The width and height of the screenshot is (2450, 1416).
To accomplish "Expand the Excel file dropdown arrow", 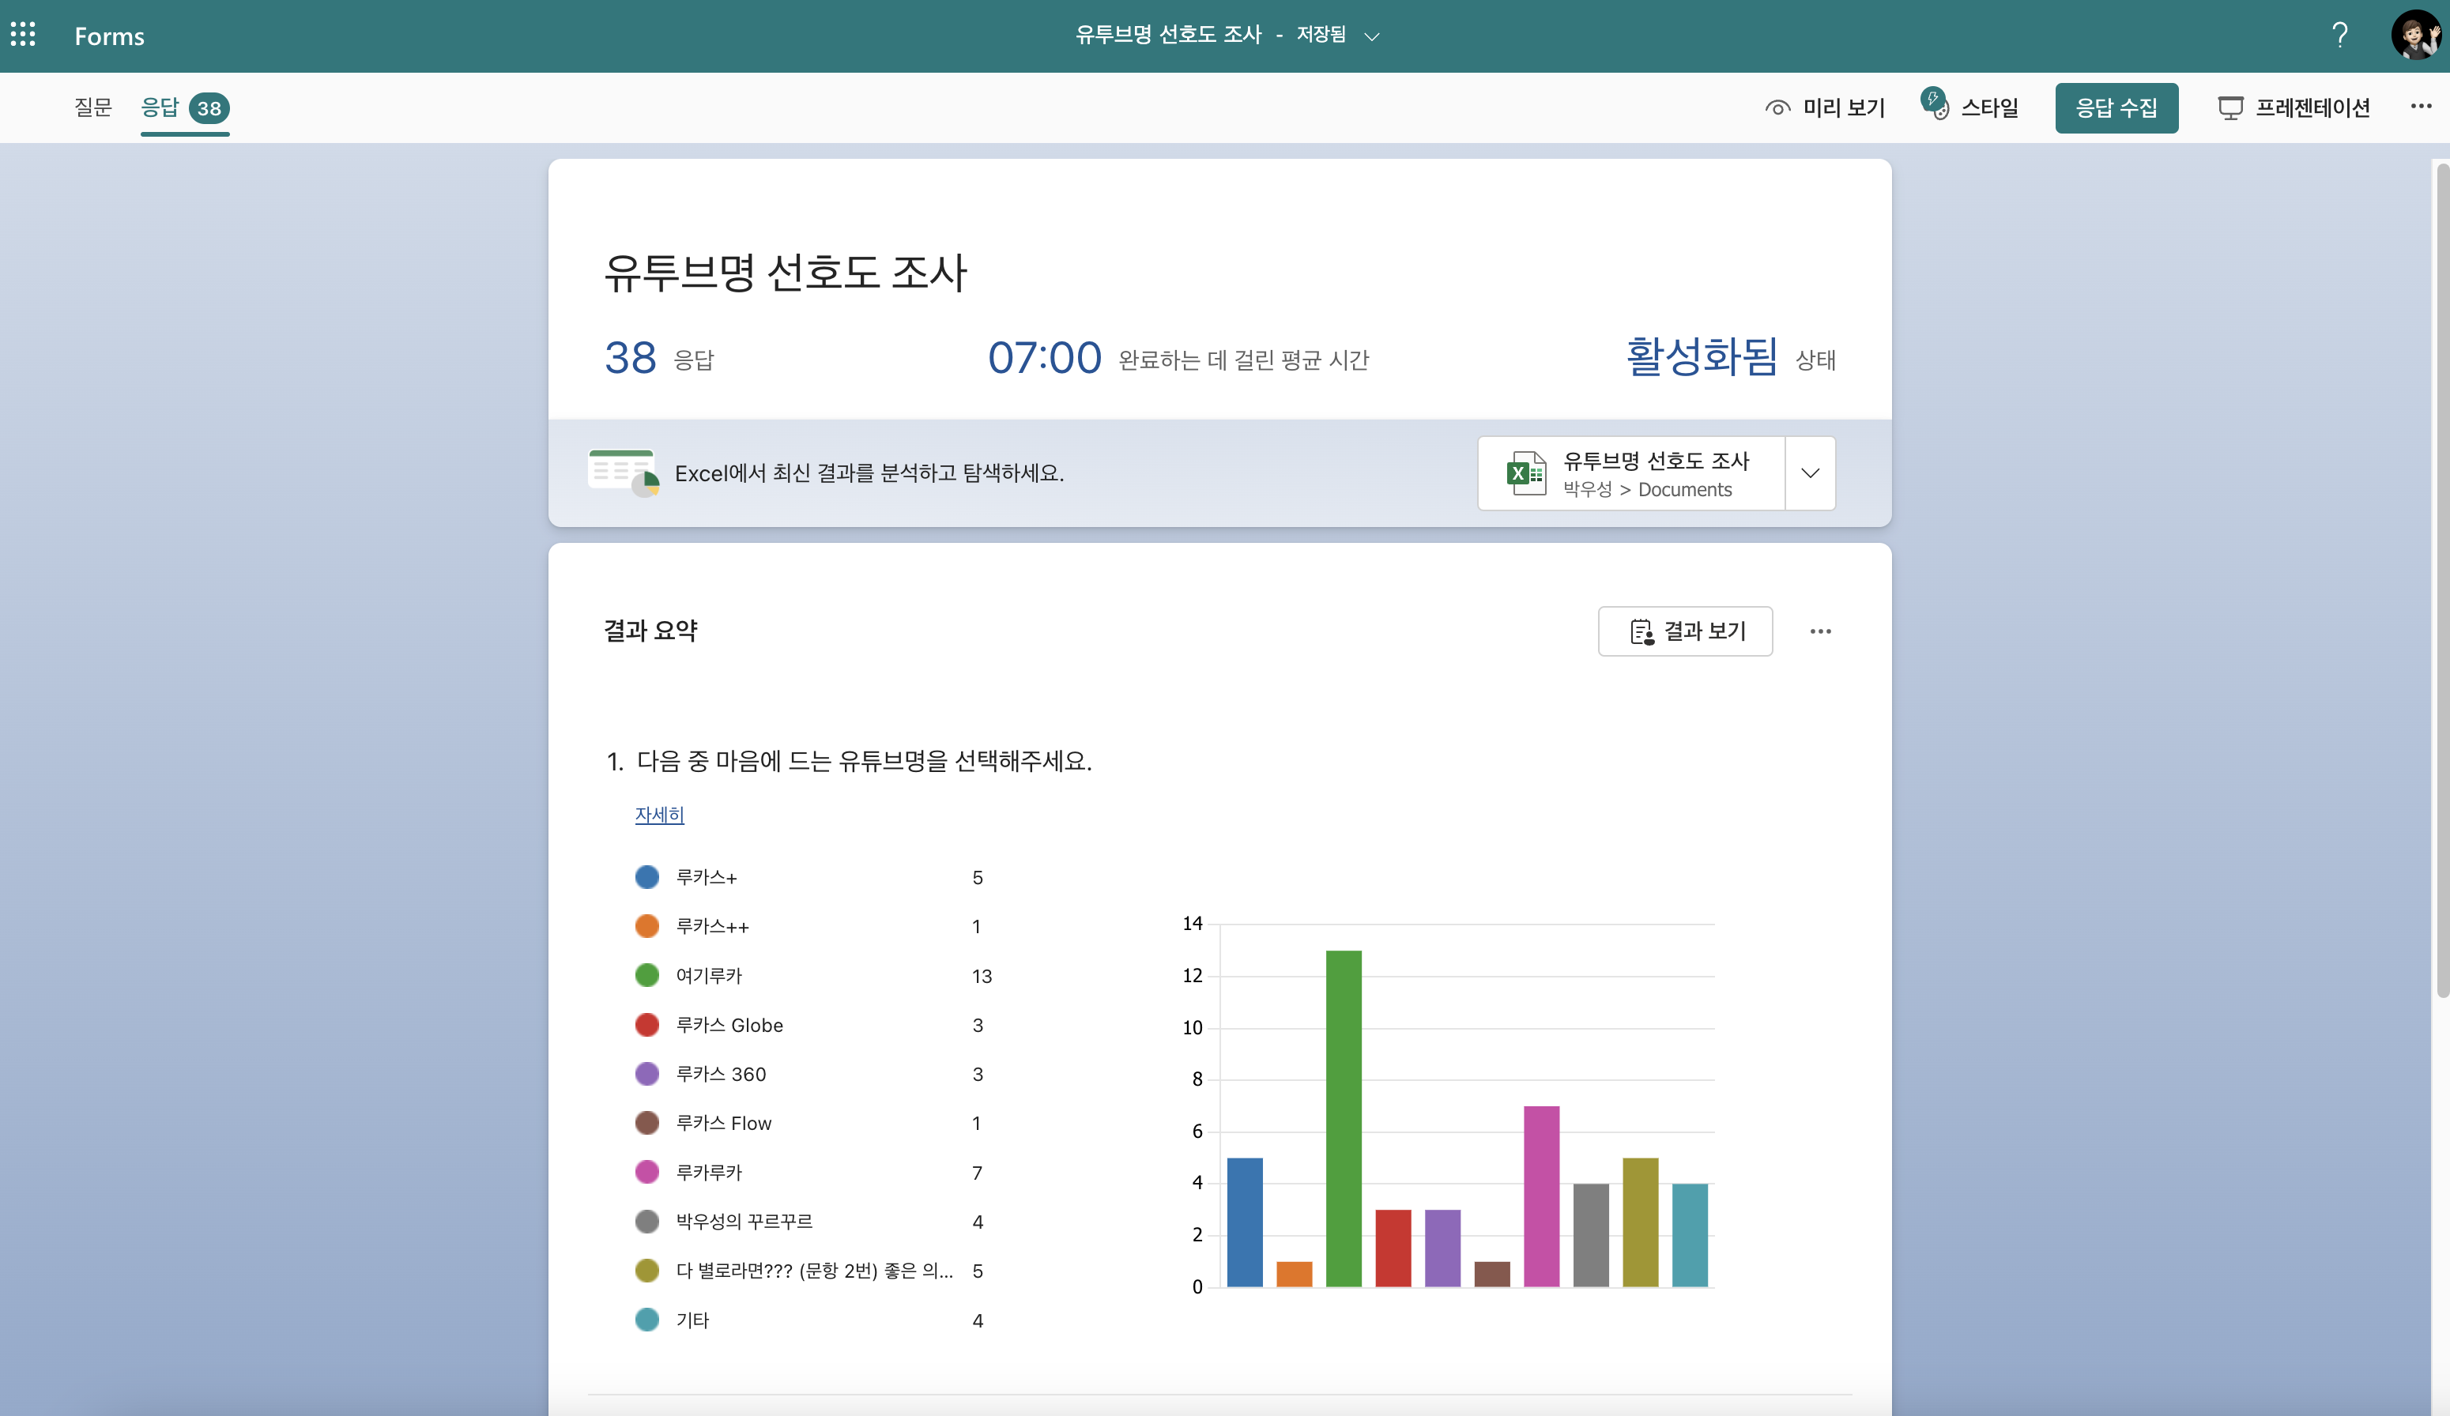I will [1809, 473].
